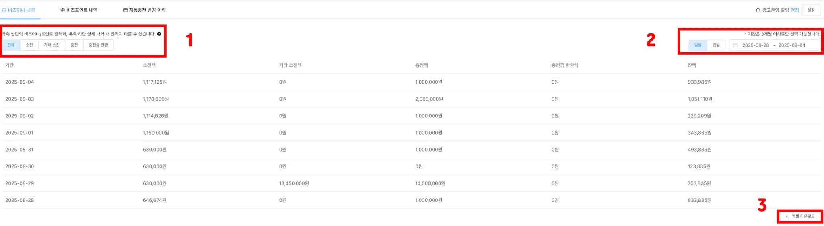Screen dimensions: 824x226
Task: Click the 설정 button
Action: [x=811, y=10]
